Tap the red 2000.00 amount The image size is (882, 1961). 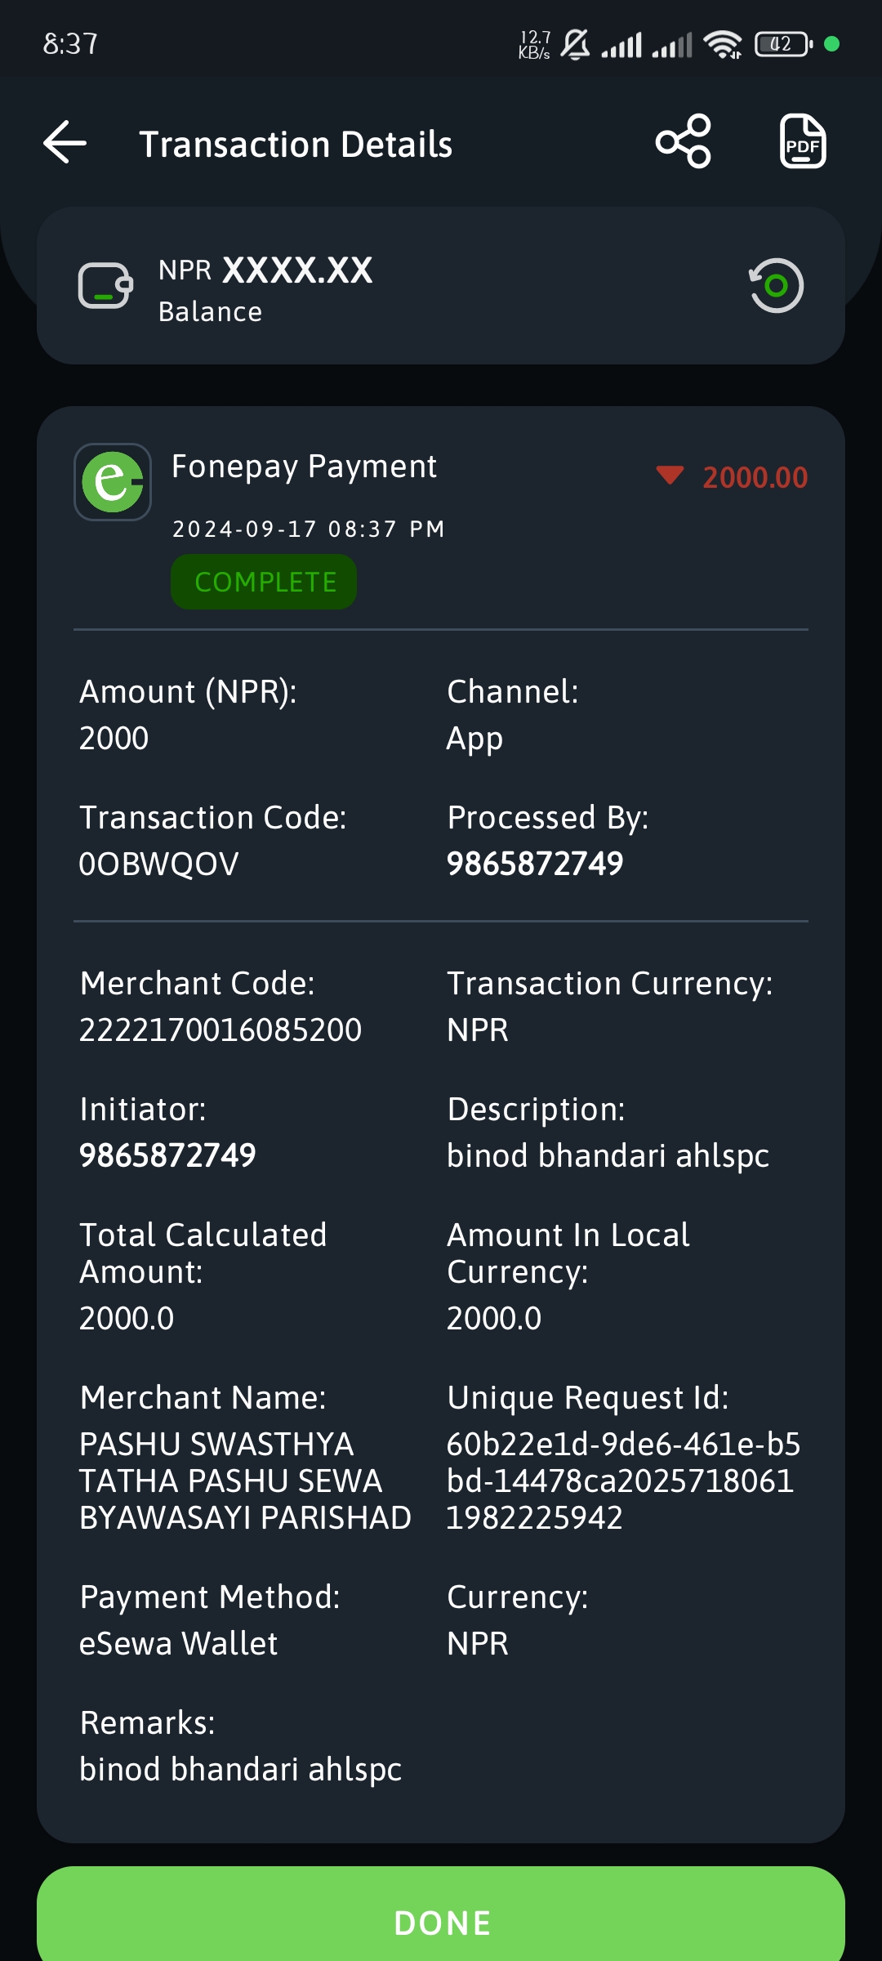(755, 477)
